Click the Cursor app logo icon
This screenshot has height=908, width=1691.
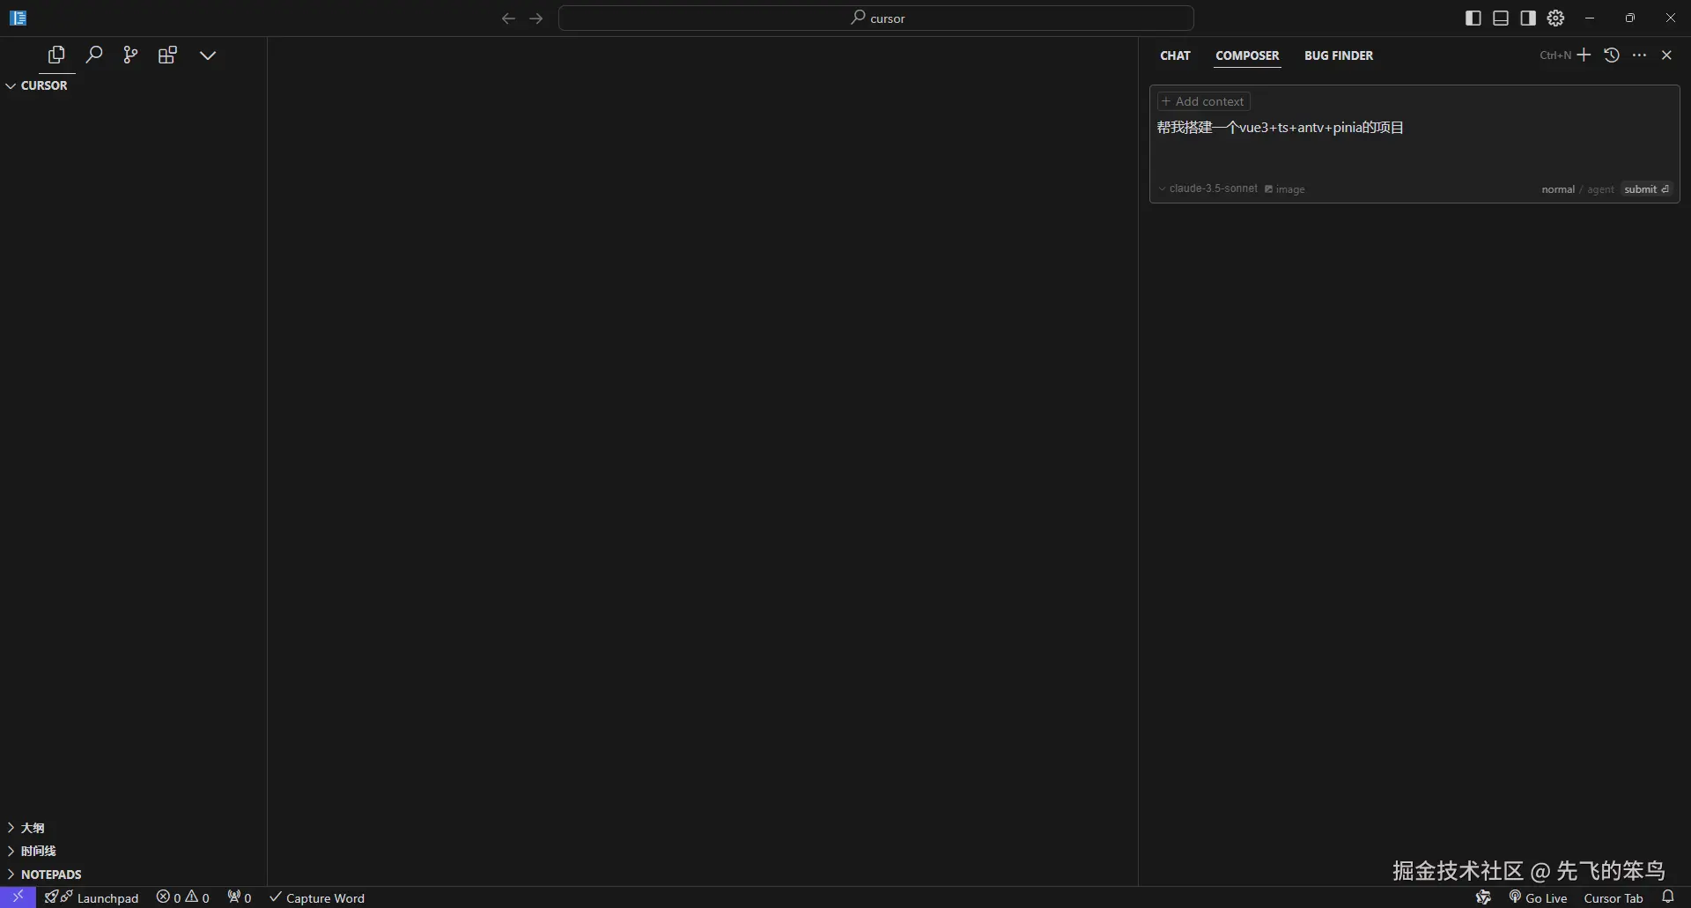click(18, 18)
